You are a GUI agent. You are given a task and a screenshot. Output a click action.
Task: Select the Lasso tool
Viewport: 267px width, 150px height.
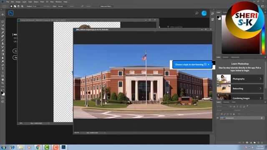point(3,22)
